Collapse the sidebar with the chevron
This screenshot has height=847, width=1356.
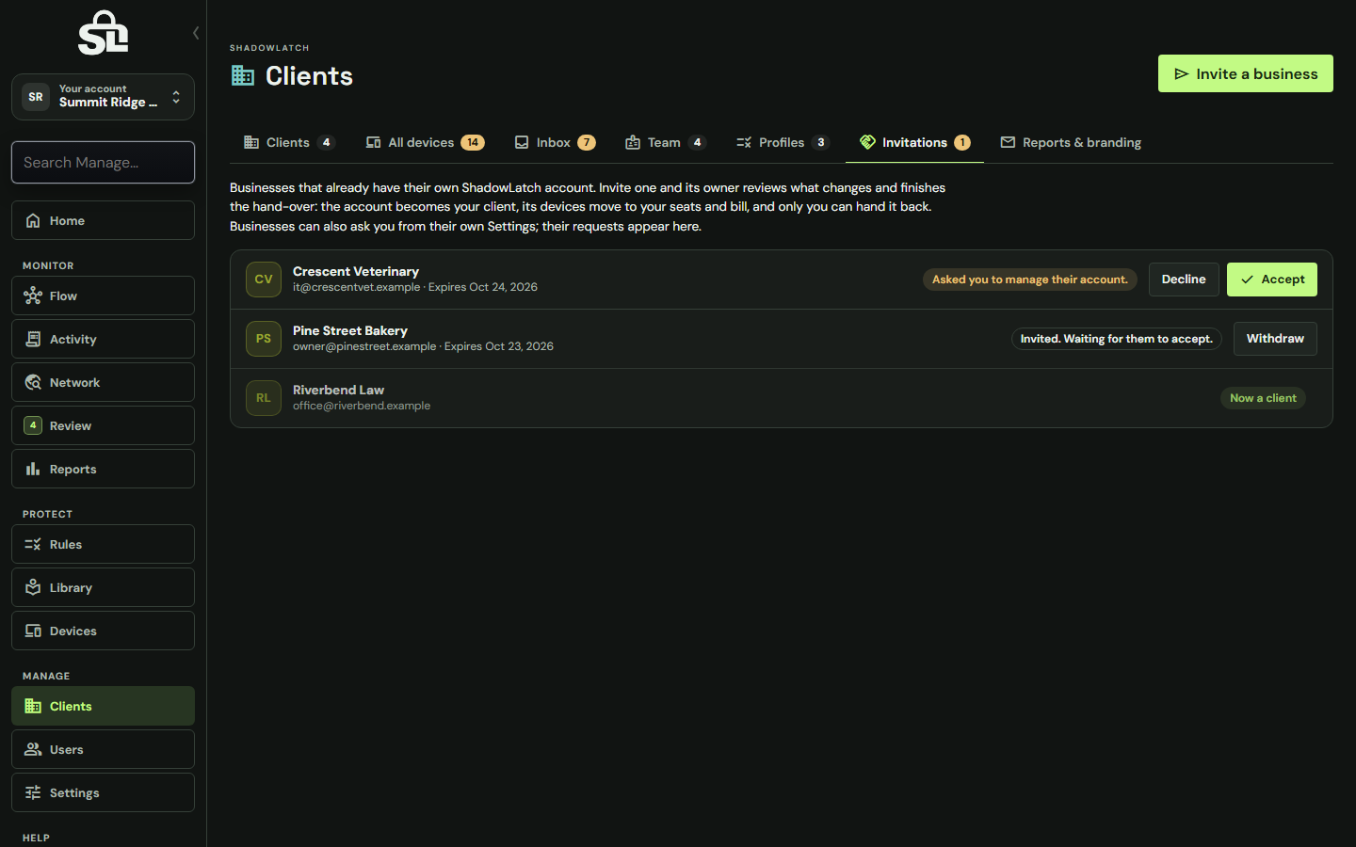tap(196, 33)
